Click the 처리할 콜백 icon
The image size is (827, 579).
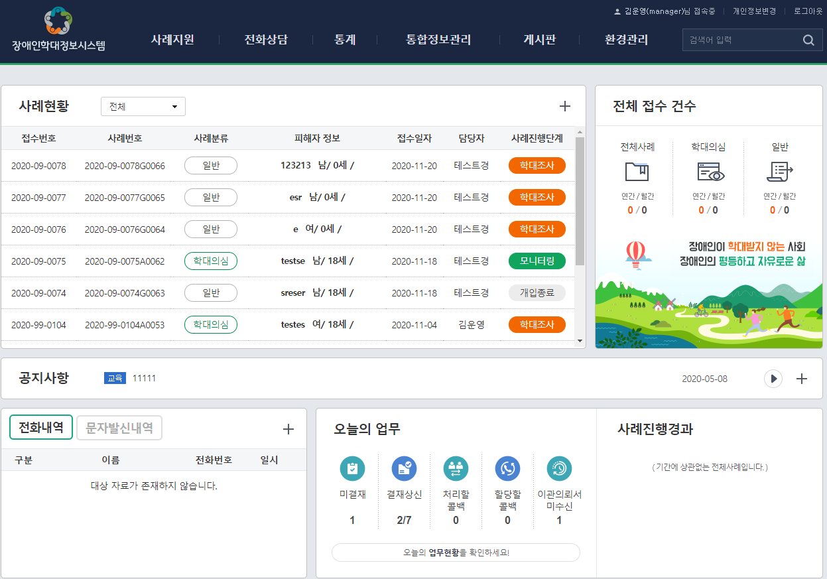click(x=456, y=468)
